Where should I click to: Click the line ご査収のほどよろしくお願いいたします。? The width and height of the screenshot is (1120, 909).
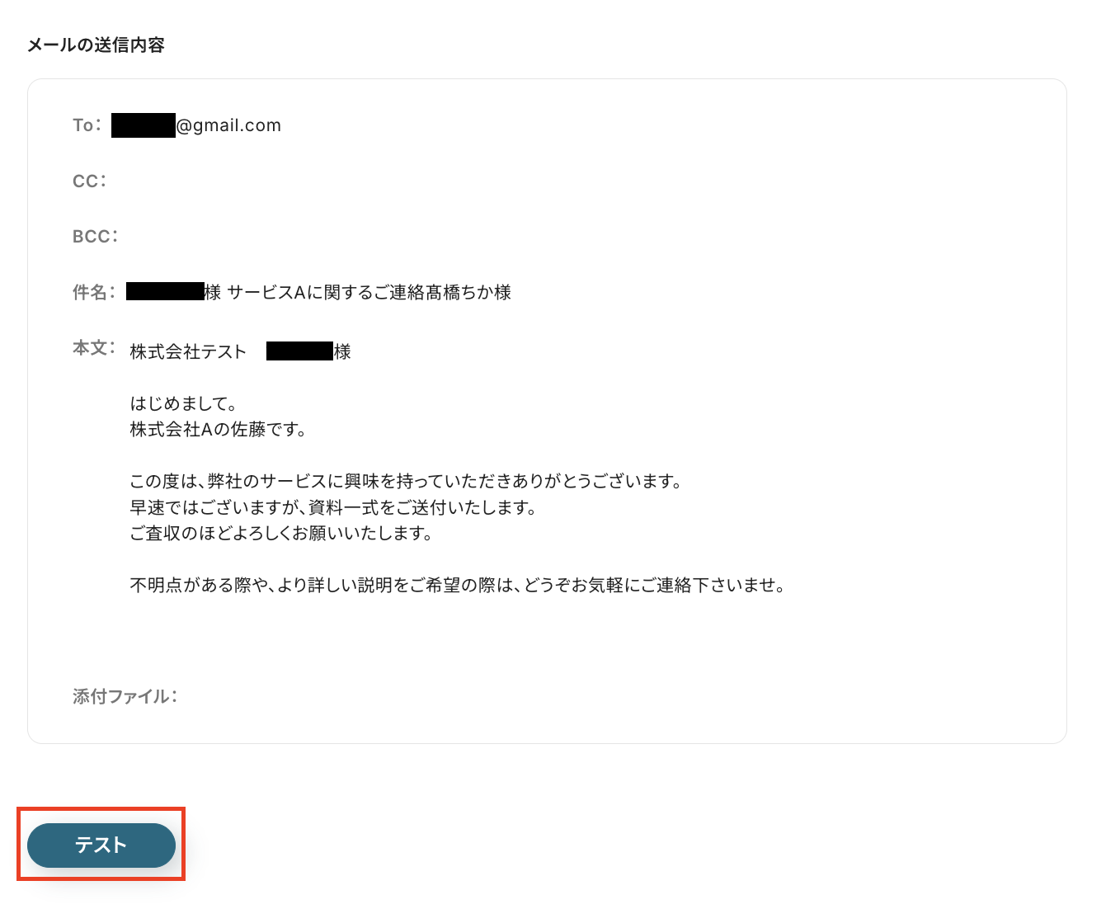click(x=282, y=534)
